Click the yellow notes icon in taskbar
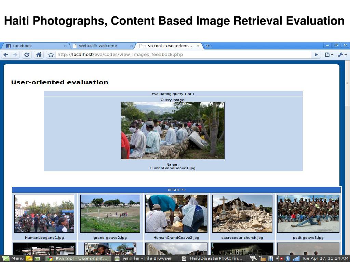Viewport: 350px width, 262px height. pos(29,259)
